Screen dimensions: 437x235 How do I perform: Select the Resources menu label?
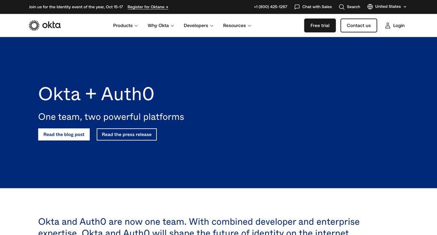(x=235, y=25)
